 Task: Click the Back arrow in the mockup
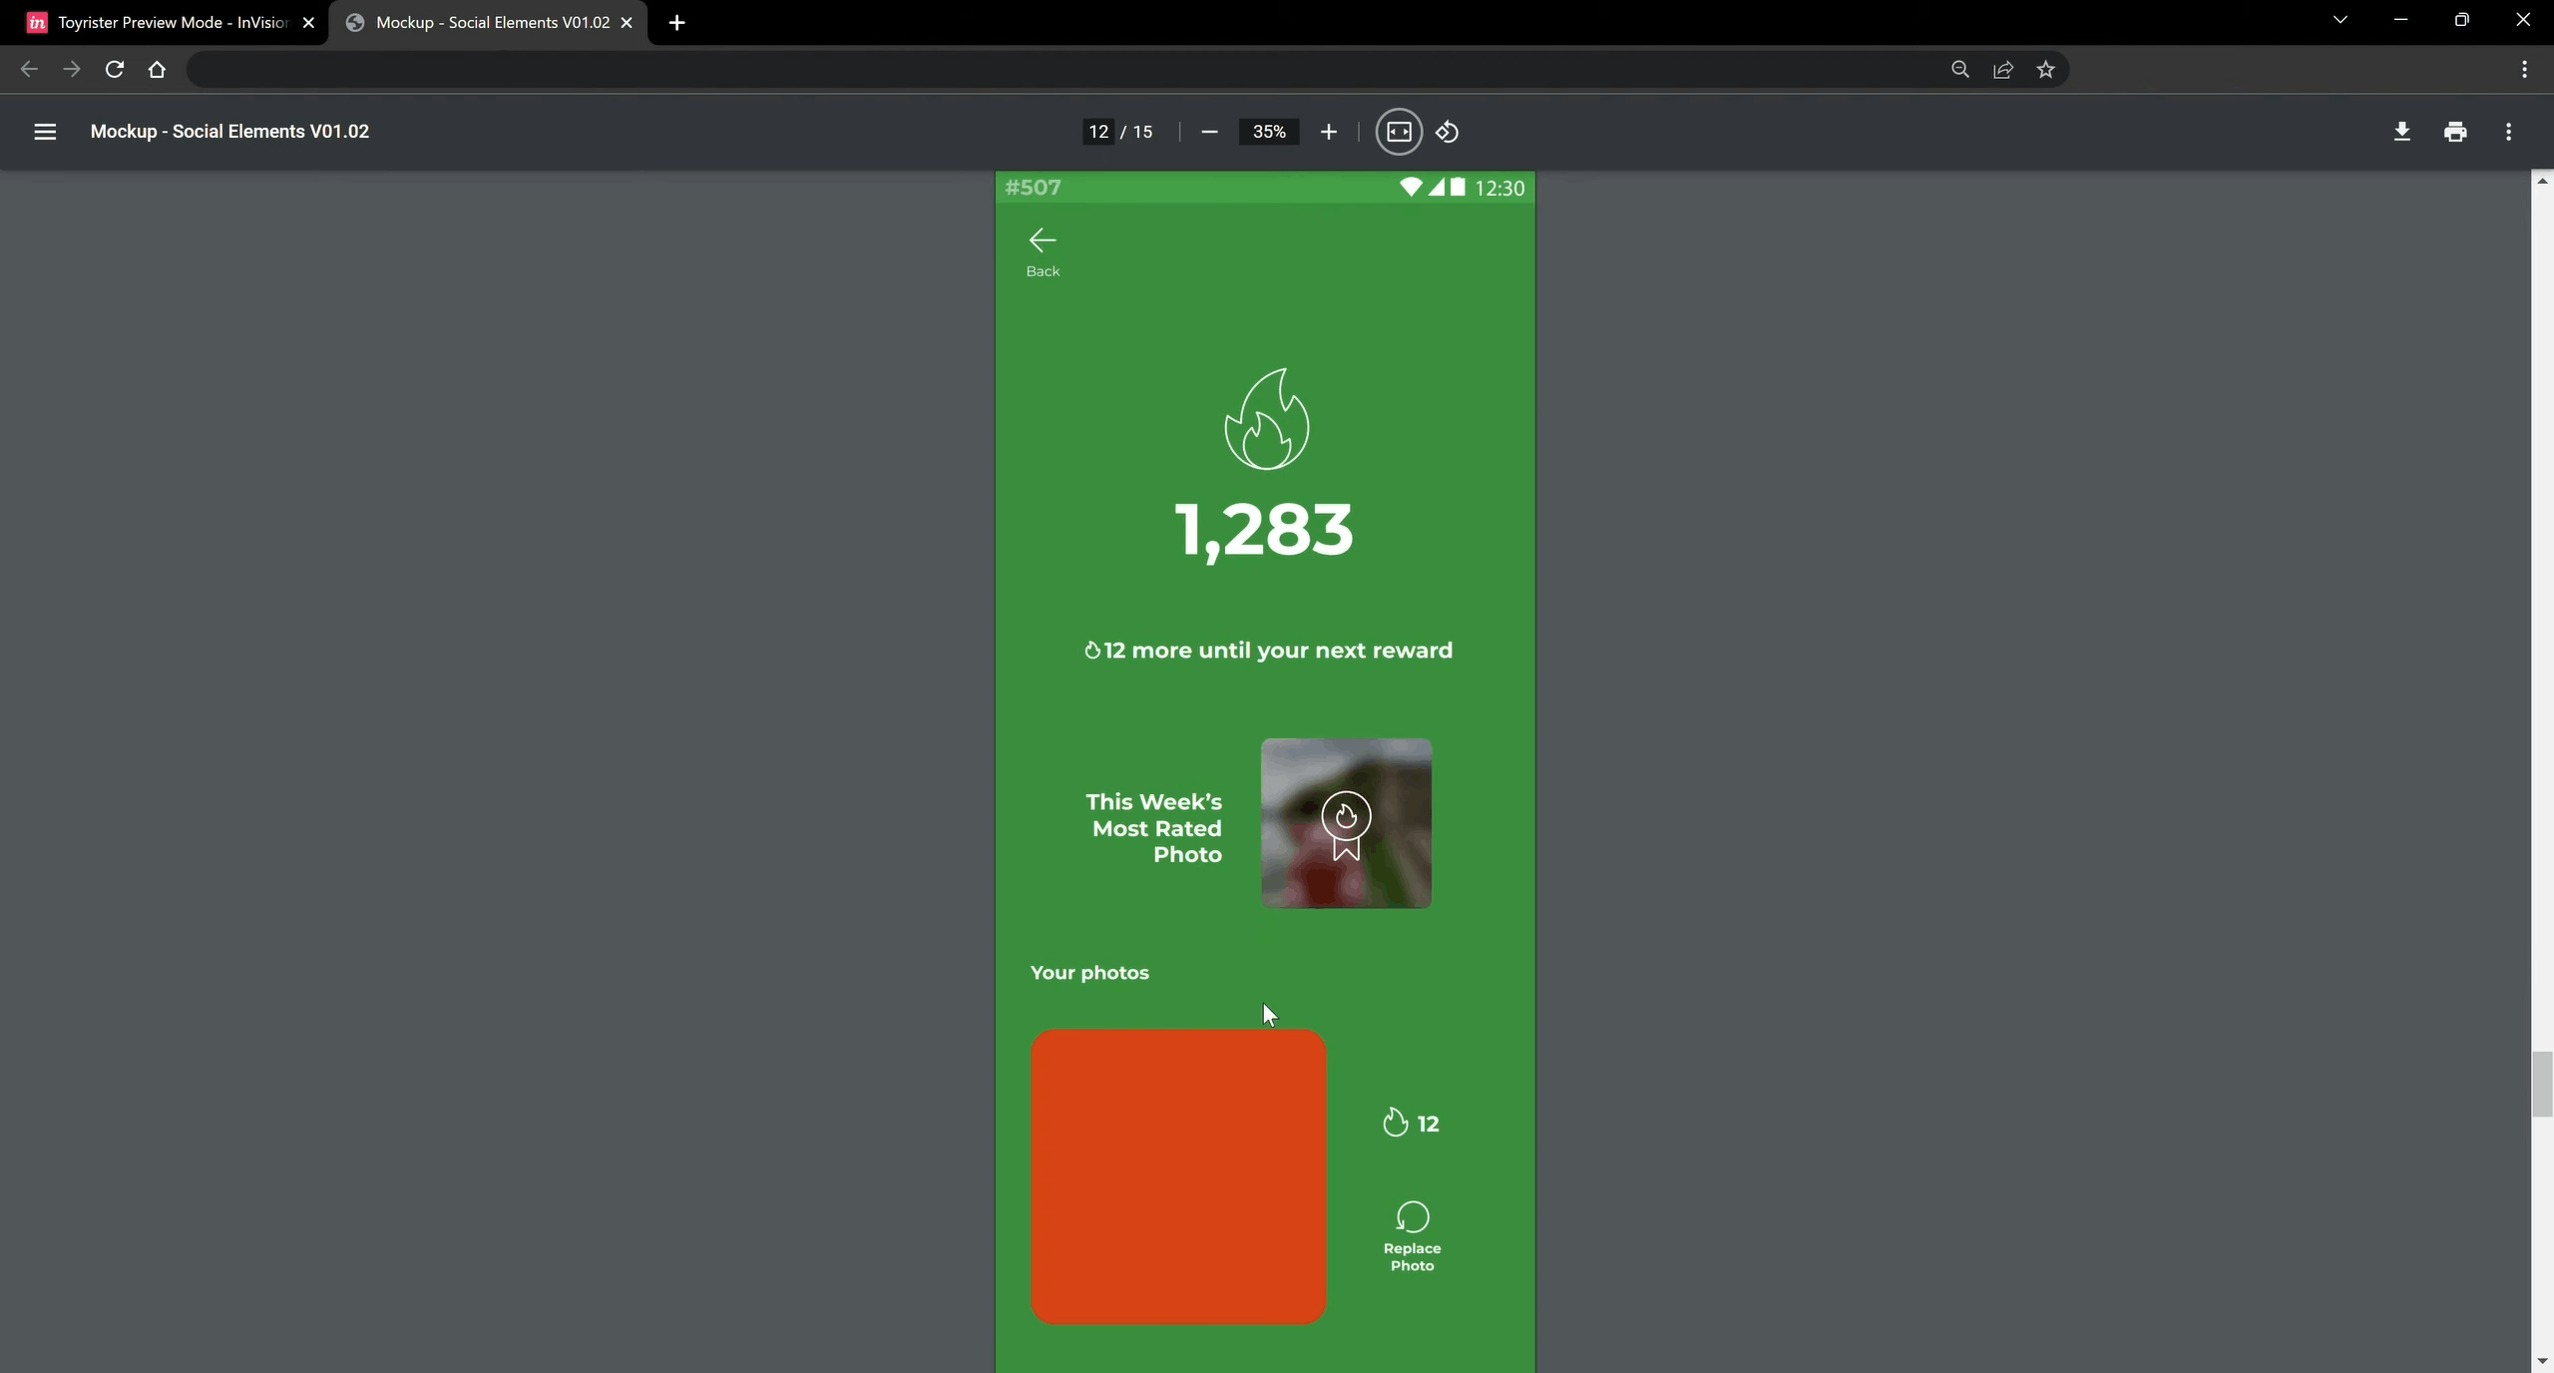point(1043,240)
